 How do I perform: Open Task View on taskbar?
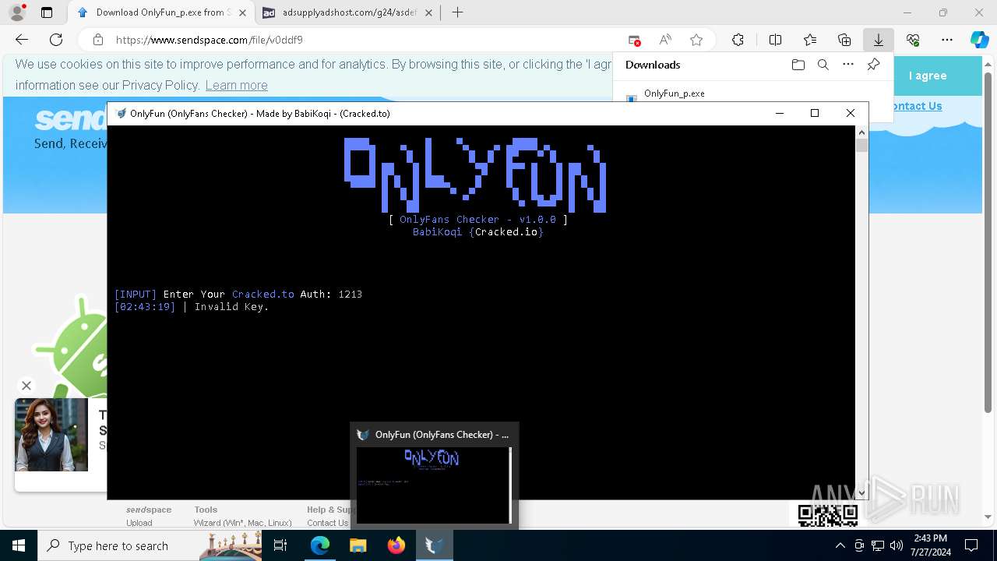coord(281,545)
